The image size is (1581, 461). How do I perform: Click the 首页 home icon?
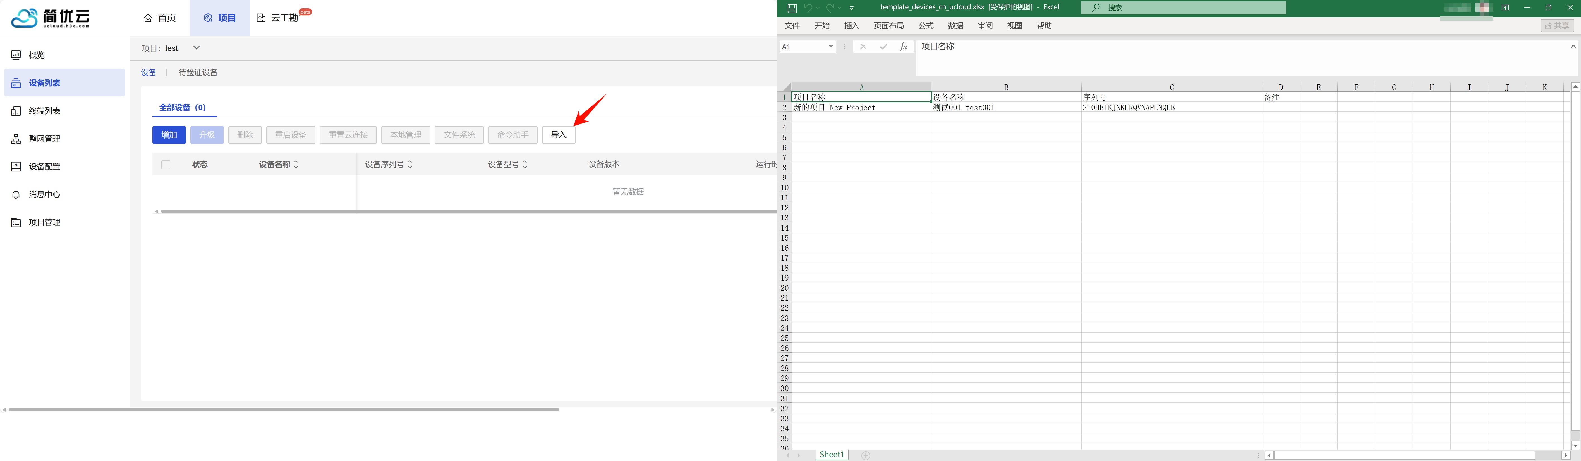pos(148,18)
